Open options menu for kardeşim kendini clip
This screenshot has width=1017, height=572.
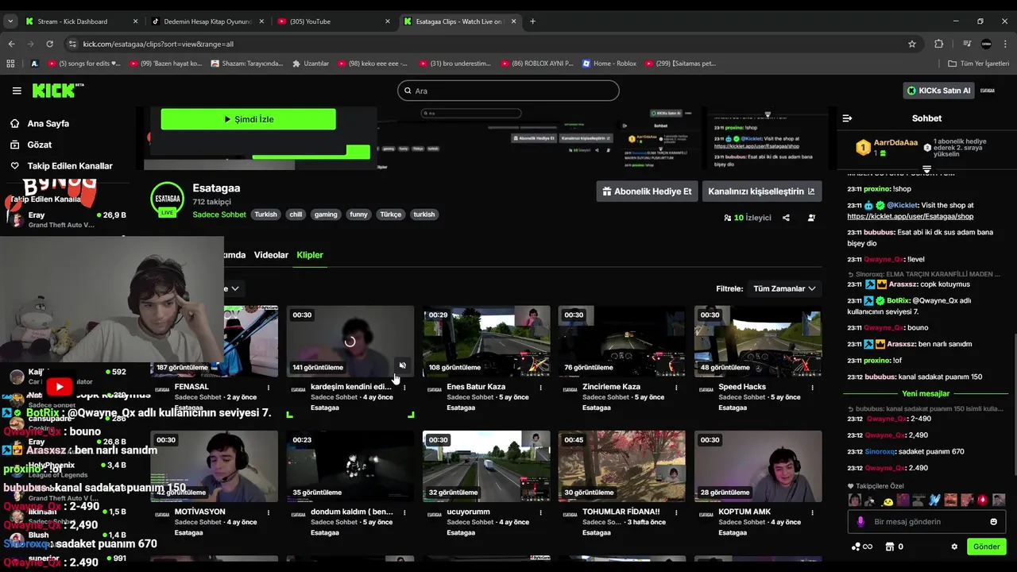point(404,388)
